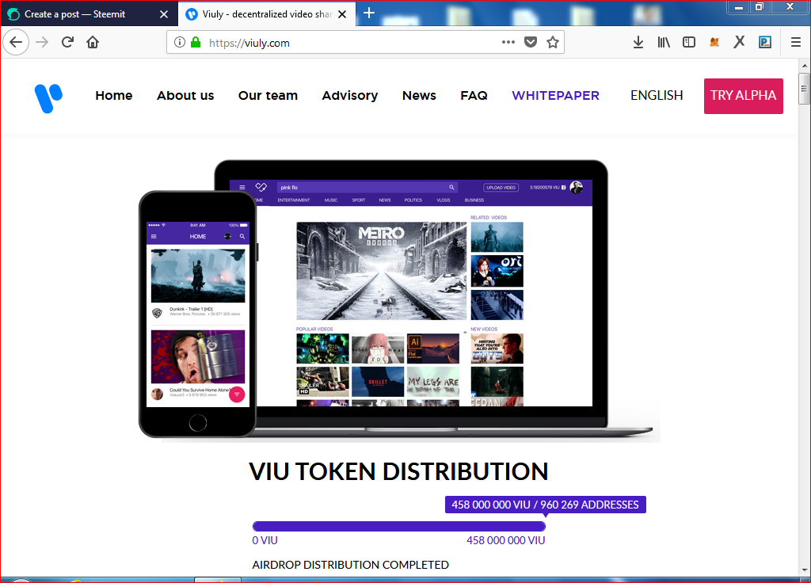Click the green padlock security icon
The height and width of the screenshot is (583, 811).
click(x=196, y=43)
